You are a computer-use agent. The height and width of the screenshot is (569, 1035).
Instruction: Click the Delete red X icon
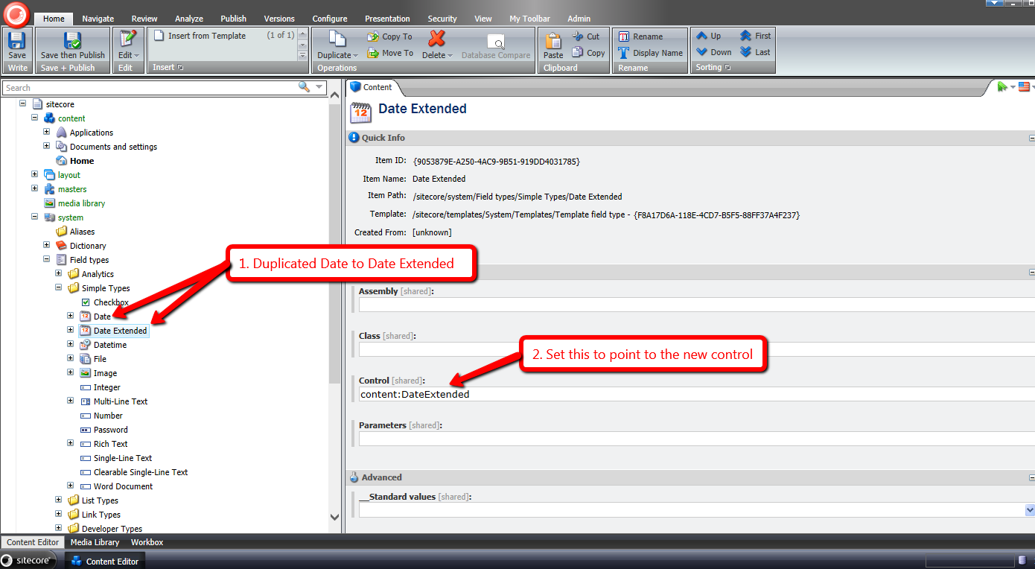click(x=436, y=39)
